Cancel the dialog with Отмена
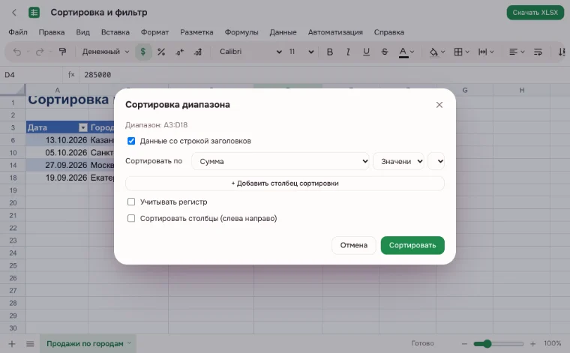Screen dimensions: 570x353 coord(354,245)
